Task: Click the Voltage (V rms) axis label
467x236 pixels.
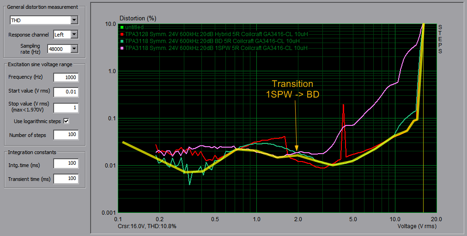Action: pos(417,226)
